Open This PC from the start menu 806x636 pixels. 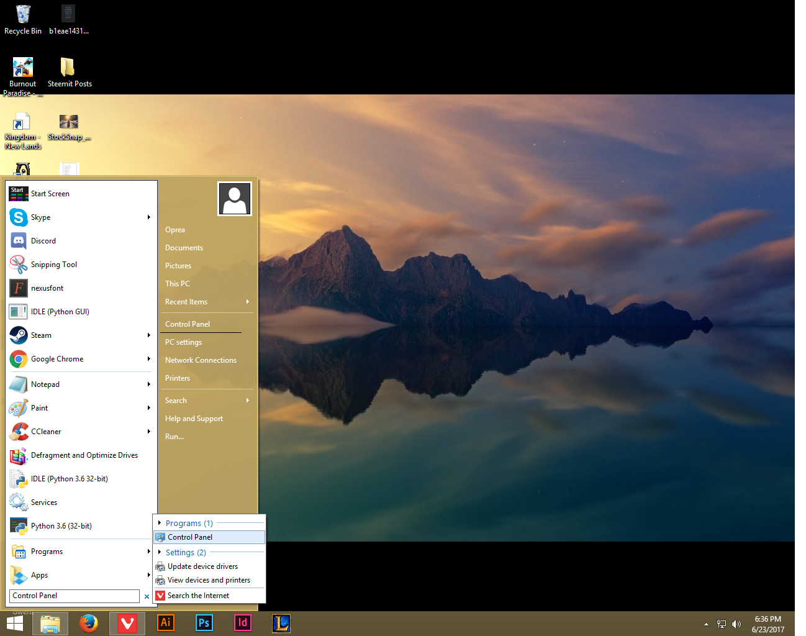click(x=178, y=284)
